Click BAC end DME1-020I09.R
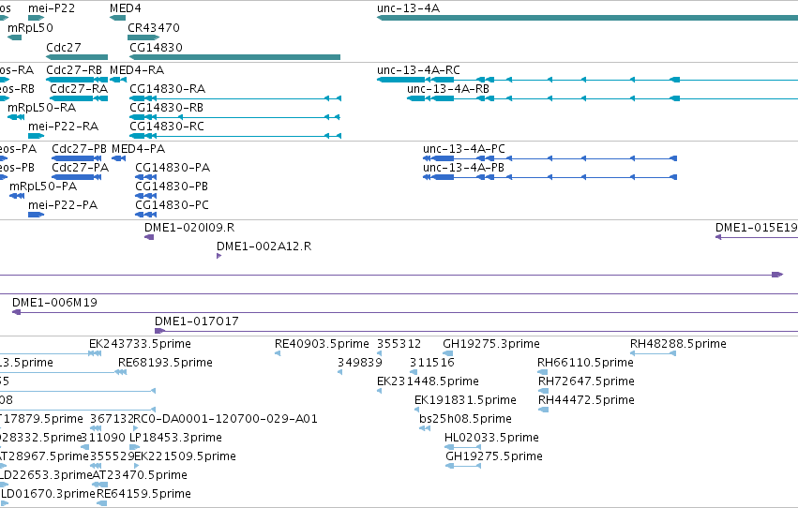 tap(149, 237)
